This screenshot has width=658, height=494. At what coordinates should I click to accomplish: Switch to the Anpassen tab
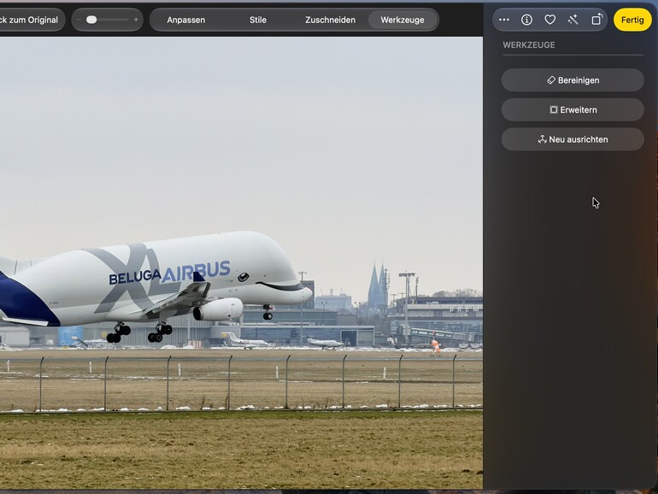coord(186,20)
